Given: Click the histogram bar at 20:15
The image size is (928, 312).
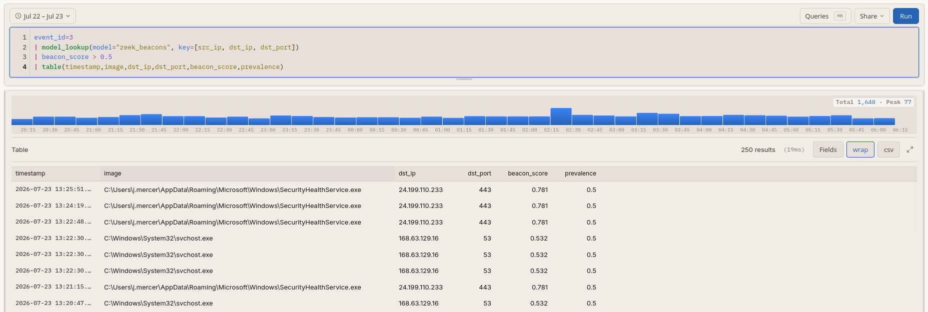Looking at the screenshot, I should click(22, 121).
